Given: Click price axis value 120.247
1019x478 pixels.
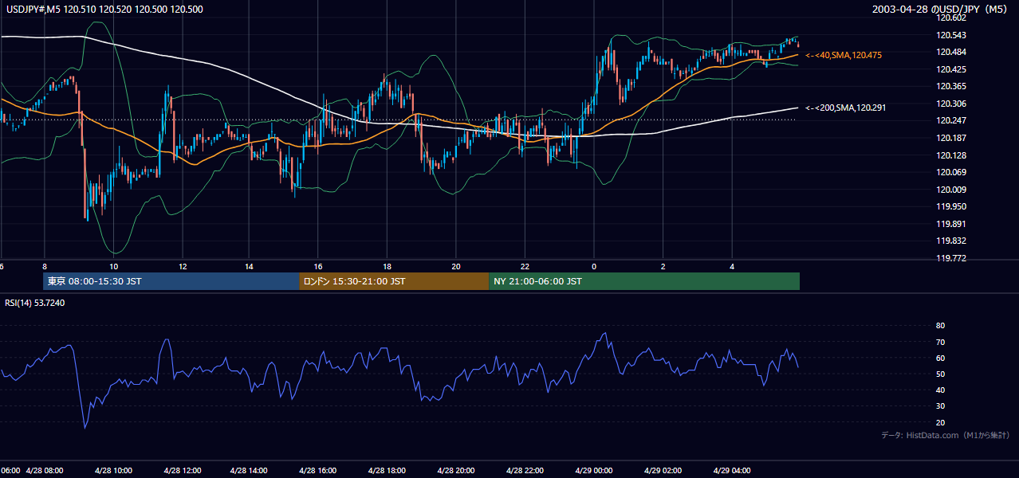Looking at the screenshot, I should (950, 121).
